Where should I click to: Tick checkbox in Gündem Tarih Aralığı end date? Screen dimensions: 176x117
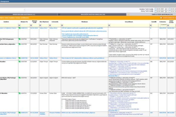point(170,9)
